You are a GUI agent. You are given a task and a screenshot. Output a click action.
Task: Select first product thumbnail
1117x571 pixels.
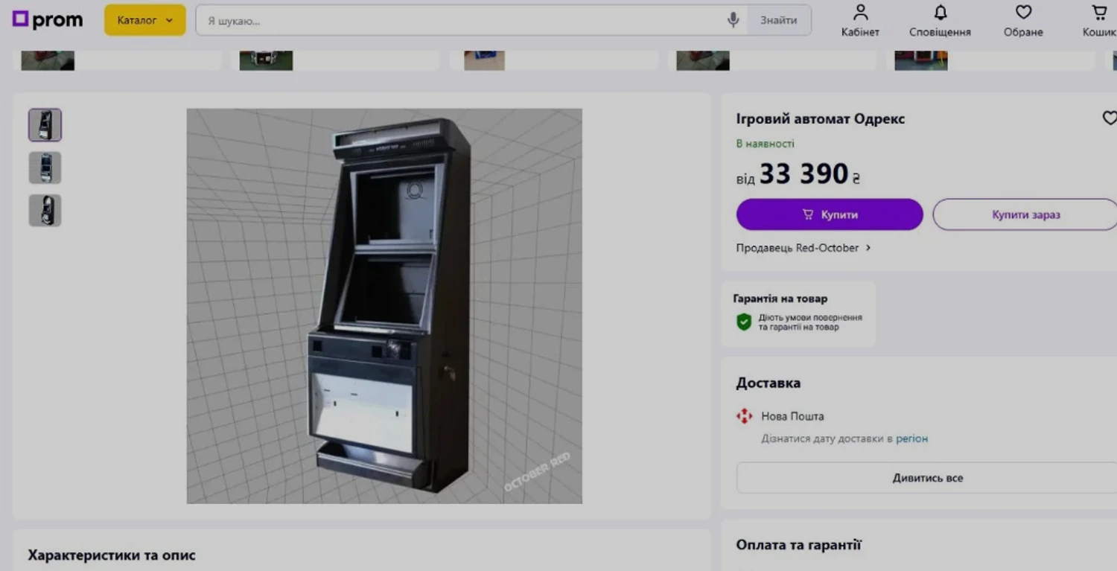[45, 125]
